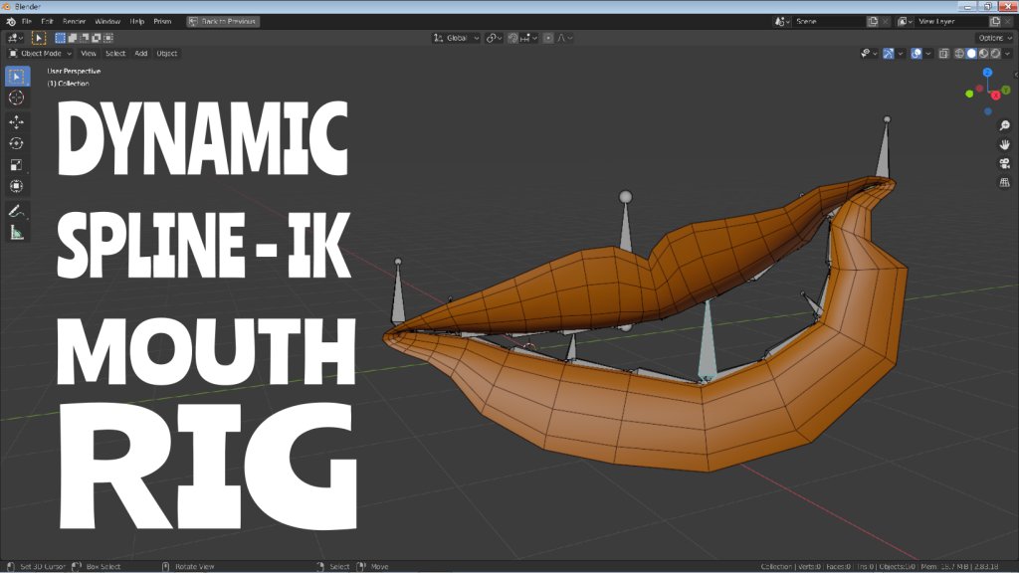Activate the Rotate tool
The image size is (1019, 573).
coord(15,141)
